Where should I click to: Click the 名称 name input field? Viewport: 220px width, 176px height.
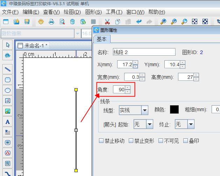coord(144,52)
